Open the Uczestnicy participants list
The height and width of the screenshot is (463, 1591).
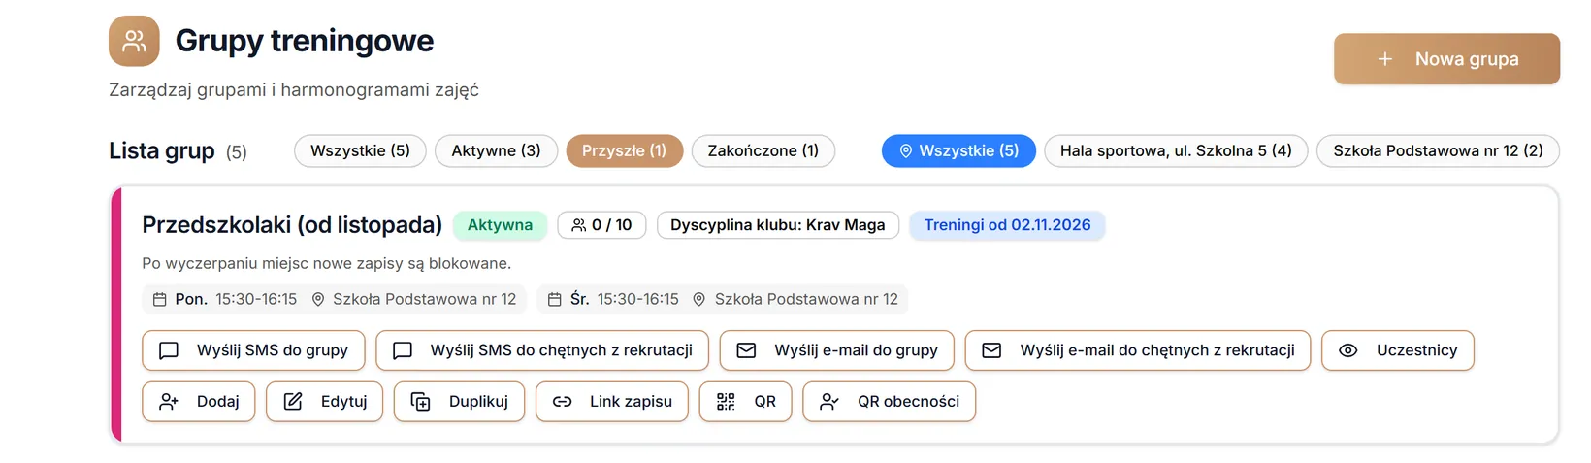(x=1398, y=350)
